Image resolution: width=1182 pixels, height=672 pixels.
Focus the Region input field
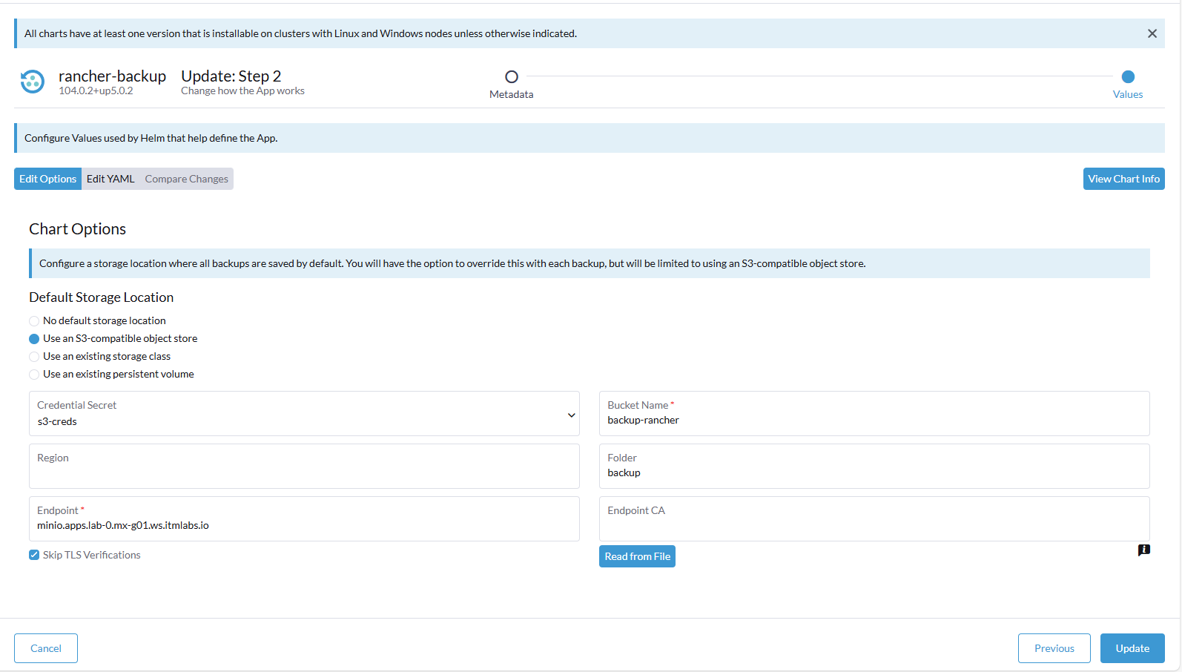(304, 472)
